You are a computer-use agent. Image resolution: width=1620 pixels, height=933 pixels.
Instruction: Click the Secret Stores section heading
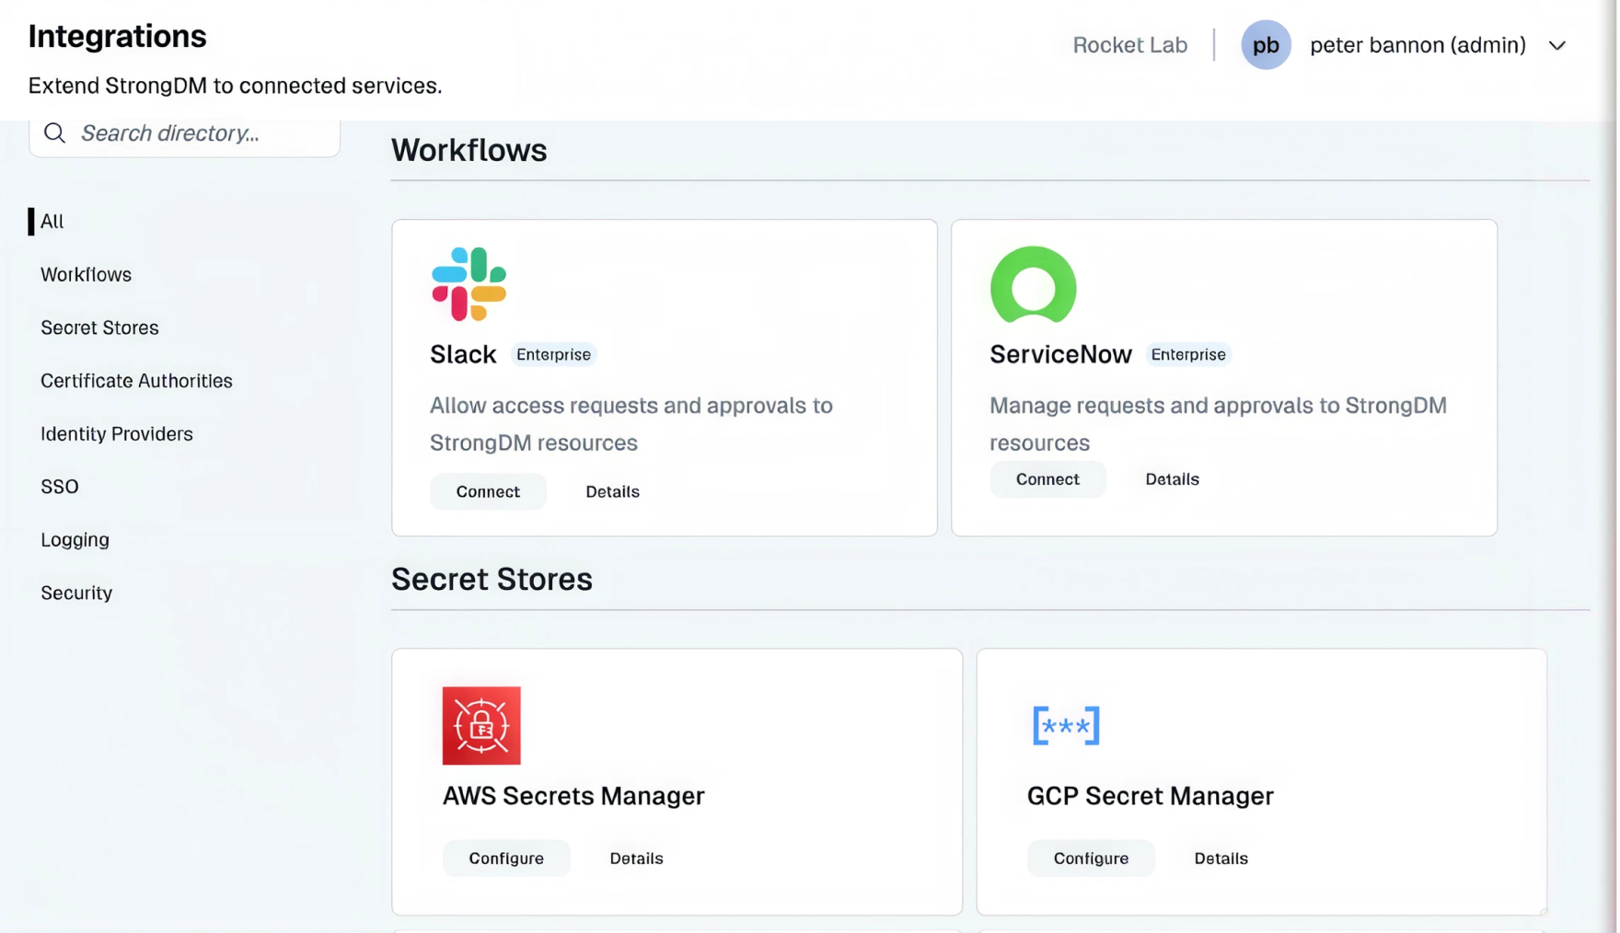click(492, 579)
